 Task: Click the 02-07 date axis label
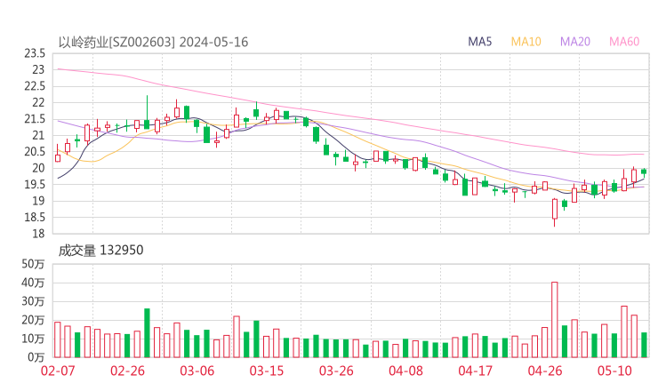click(58, 371)
